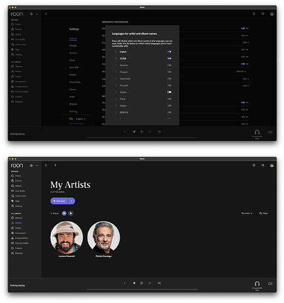The image size is (284, 303).
Task: Click the Play now button
Action: point(59,201)
